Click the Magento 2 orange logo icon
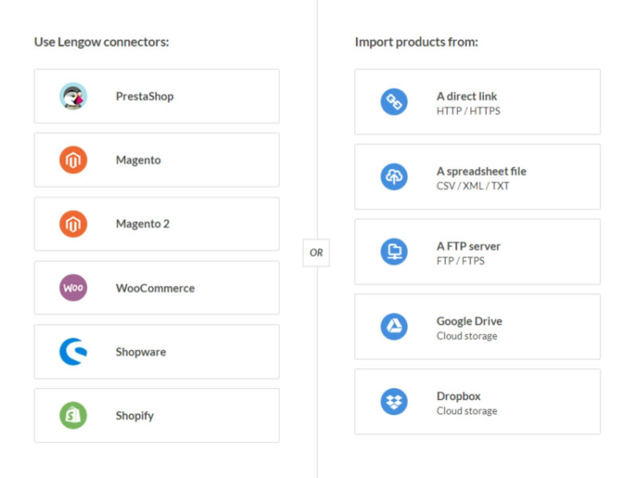Image resolution: width=637 pixels, height=478 pixels. point(73,224)
